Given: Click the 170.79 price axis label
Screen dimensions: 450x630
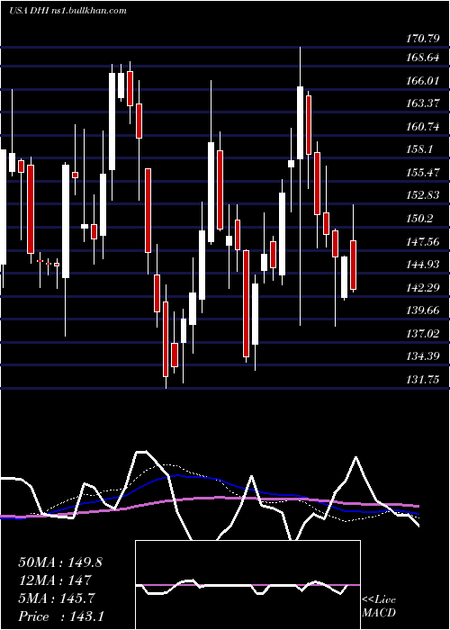Looking at the screenshot, I should click(422, 40).
